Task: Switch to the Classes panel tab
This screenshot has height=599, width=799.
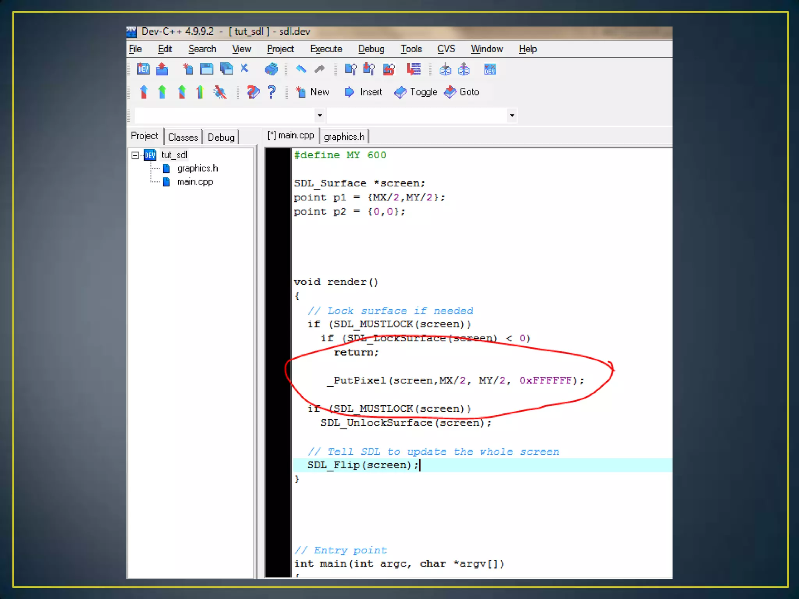Action: (183, 137)
